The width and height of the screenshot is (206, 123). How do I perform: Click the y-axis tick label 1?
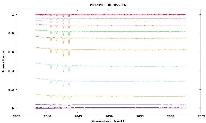tap(13, 15)
